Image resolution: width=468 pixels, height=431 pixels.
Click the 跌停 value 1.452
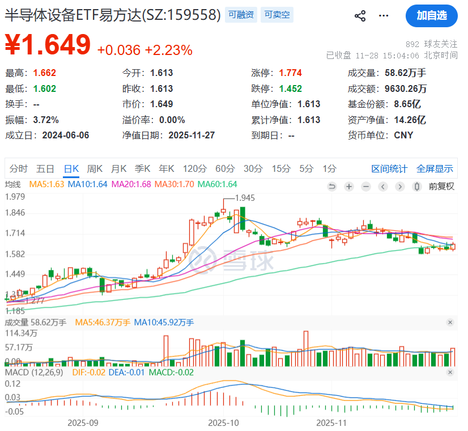click(291, 88)
